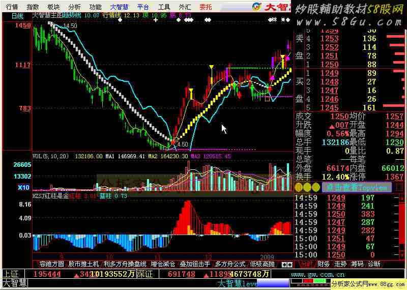Click the 上证 index label in status bar
The image size is (407, 290).
(12, 274)
